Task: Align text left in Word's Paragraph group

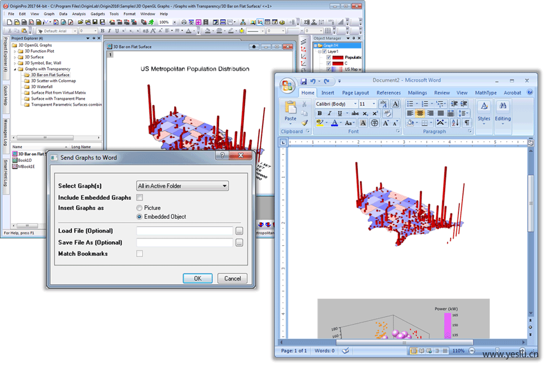Action: (x=410, y=113)
